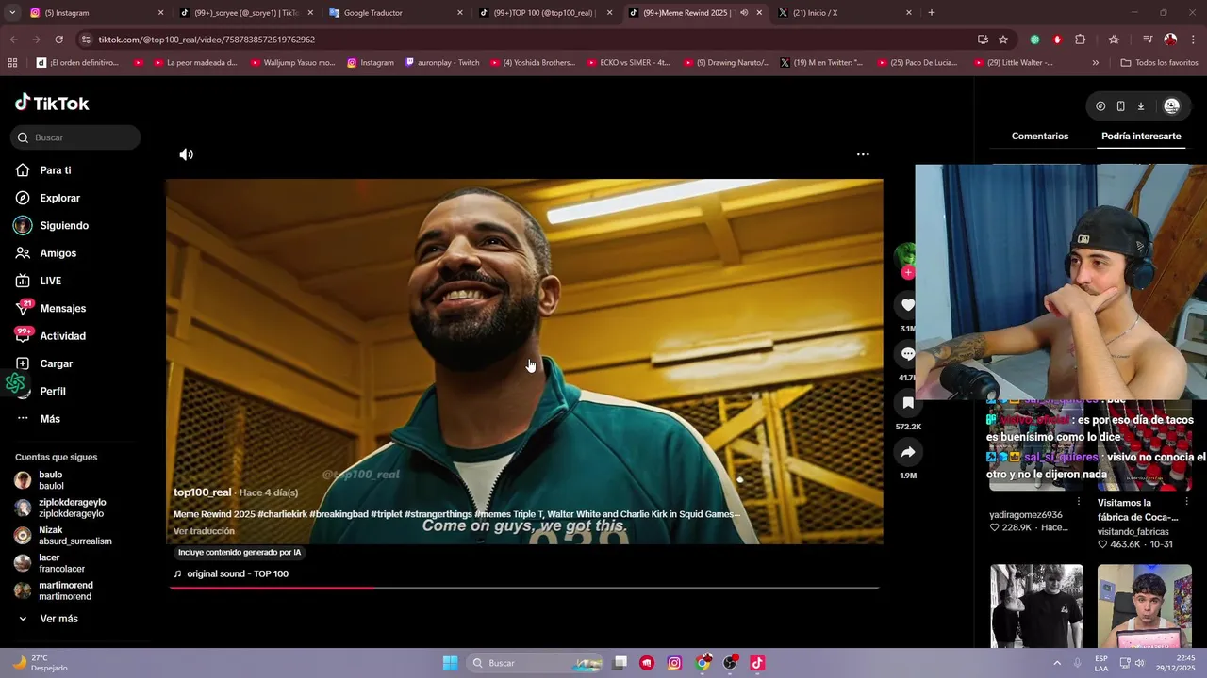
Task: Switch to Instagram browser tab
Action: tap(94, 13)
